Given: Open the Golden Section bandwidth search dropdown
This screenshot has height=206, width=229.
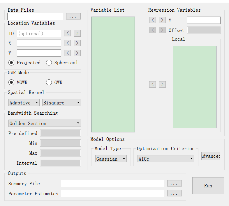Looking at the screenshot, I should pyautogui.click(x=45, y=123).
